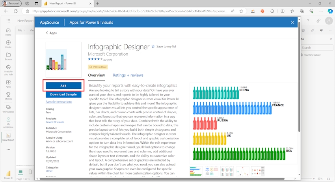Click the zoom in plus button
This screenshot has width=335, height=182.
pyautogui.click(x=314, y=178)
